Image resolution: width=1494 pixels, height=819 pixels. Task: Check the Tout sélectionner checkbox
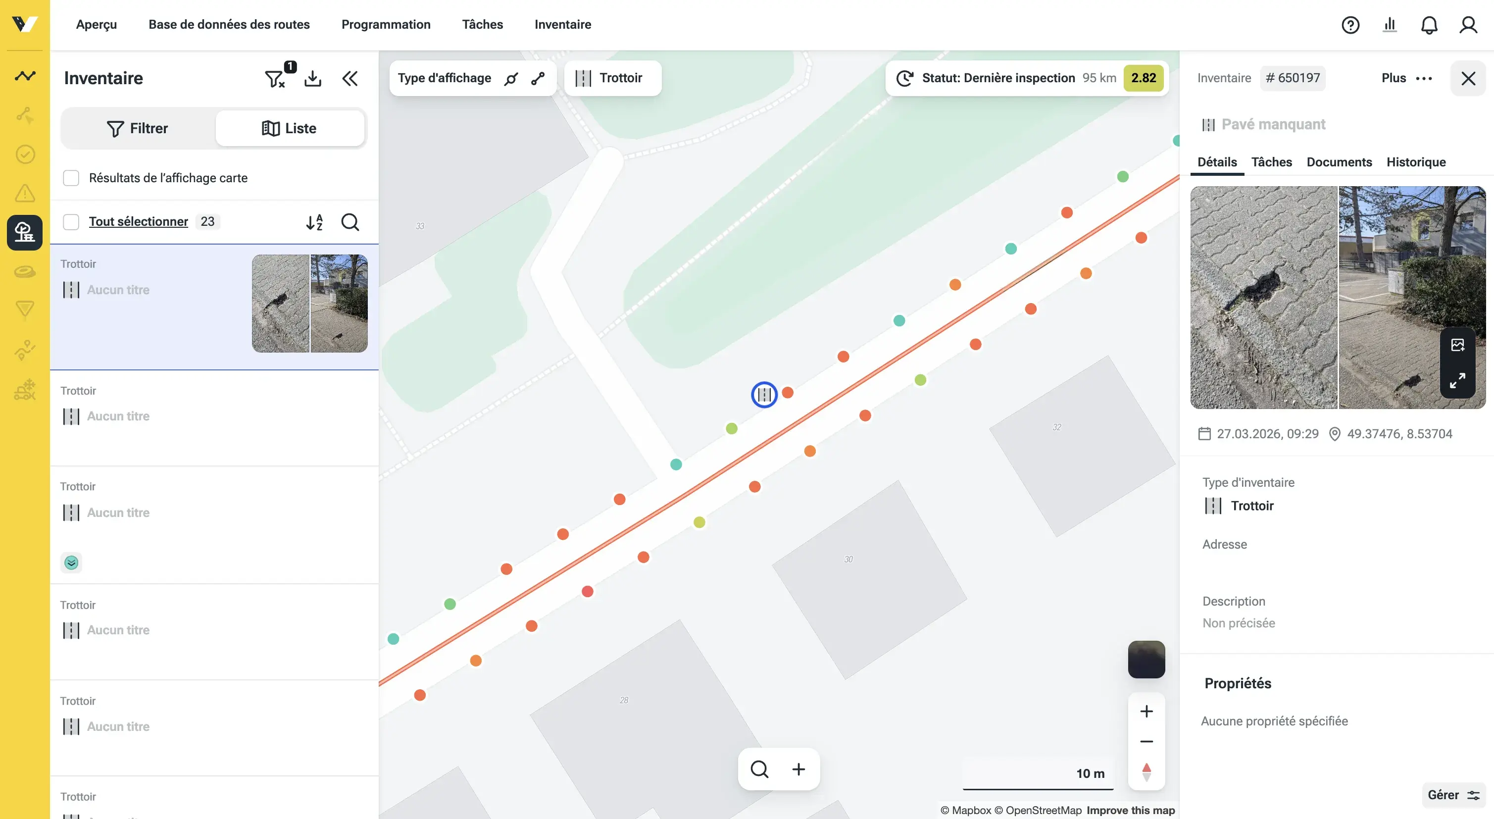point(71,221)
